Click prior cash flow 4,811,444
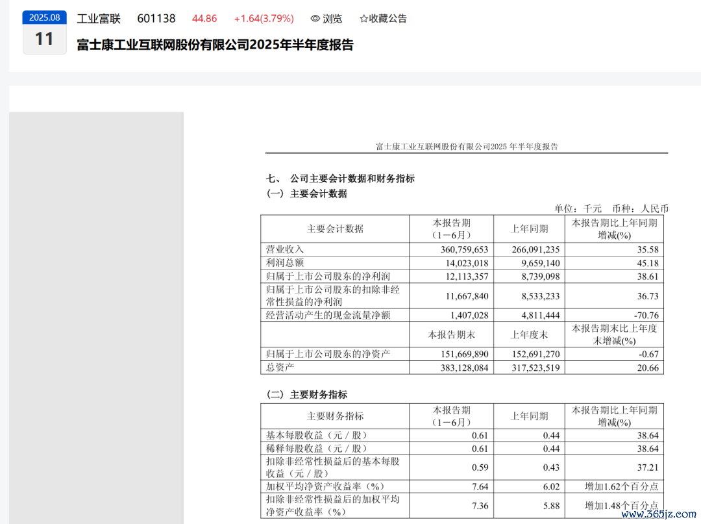 point(541,315)
